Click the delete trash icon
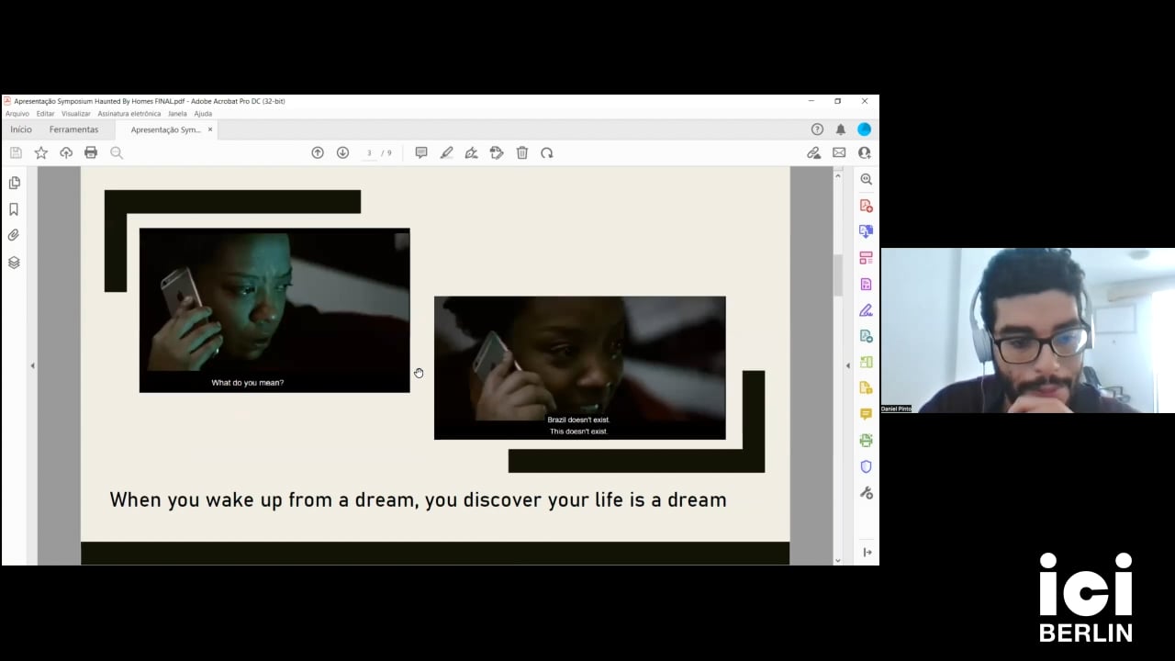This screenshot has height=661, width=1175. [521, 152]
